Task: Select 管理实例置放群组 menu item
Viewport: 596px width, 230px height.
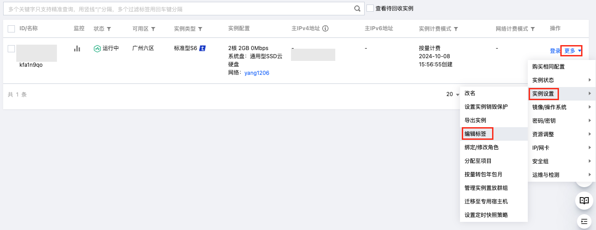Action: pos(494,188)
